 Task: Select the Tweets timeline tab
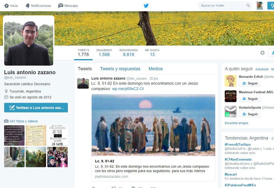[x=85, y=69]
